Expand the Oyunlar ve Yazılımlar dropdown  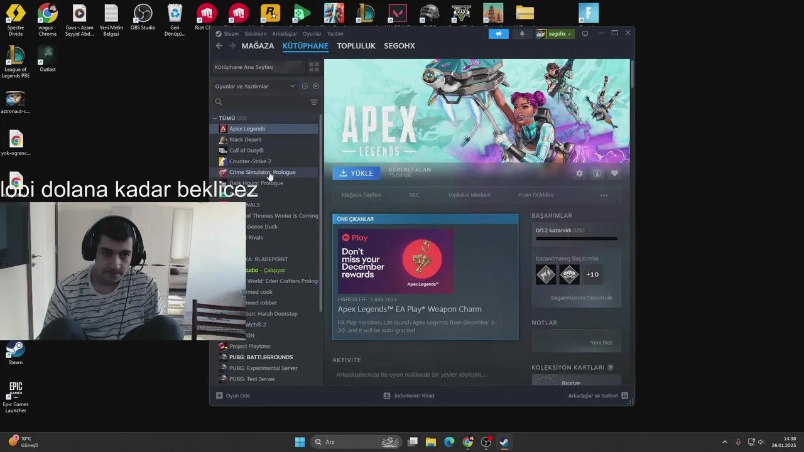[255, 86]
